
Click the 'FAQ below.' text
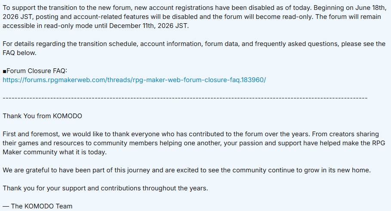(19, 53)
